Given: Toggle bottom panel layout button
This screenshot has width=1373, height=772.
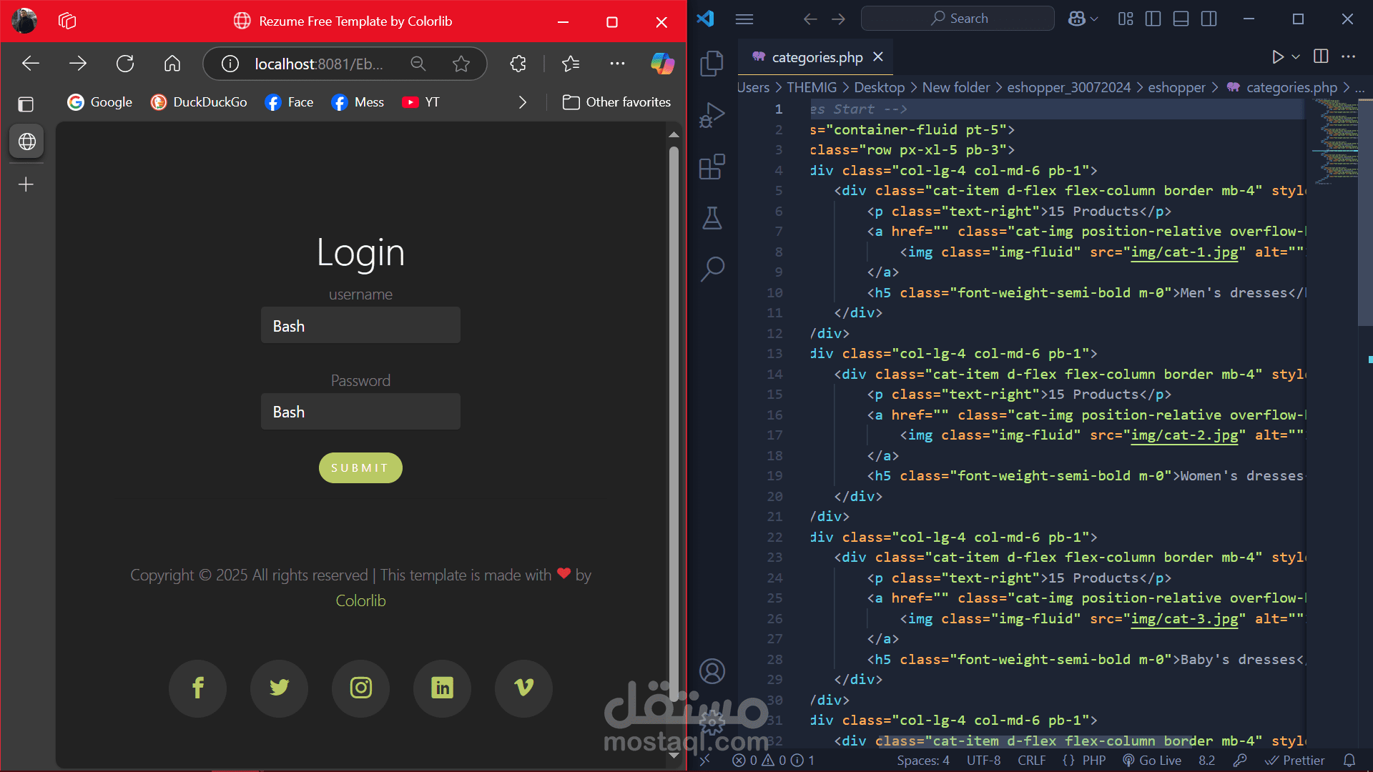Looking at the screenshot, I should tap(1181, 19).
